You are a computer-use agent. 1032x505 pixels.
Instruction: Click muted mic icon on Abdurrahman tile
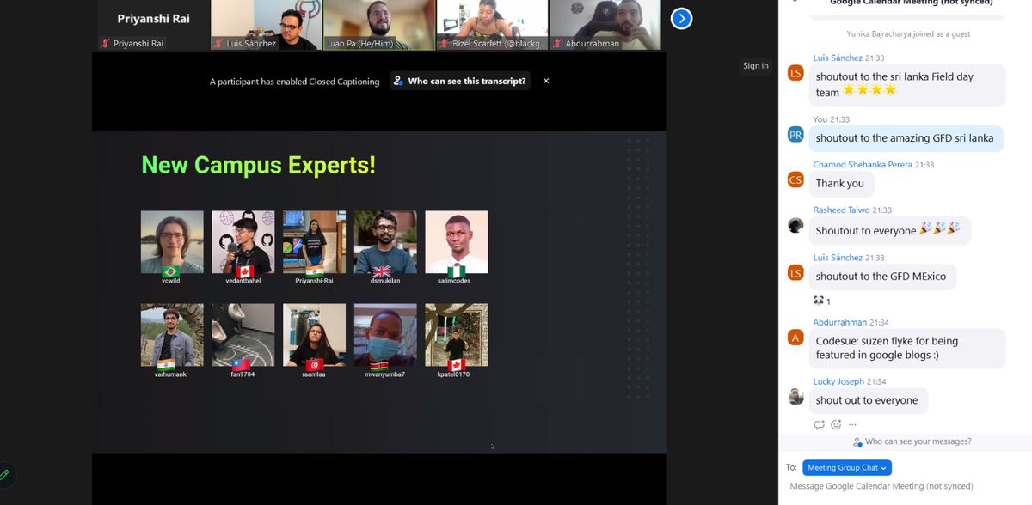(557, 43)
